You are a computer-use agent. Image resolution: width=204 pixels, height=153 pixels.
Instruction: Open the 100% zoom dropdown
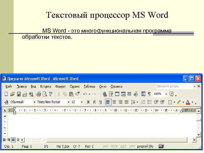166,94
